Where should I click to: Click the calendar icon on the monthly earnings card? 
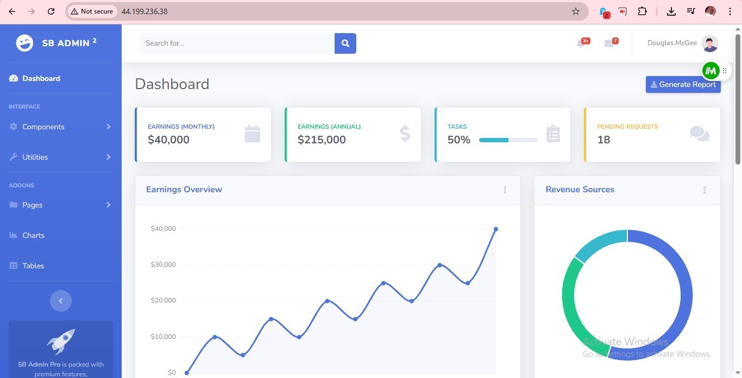point(253,134)
